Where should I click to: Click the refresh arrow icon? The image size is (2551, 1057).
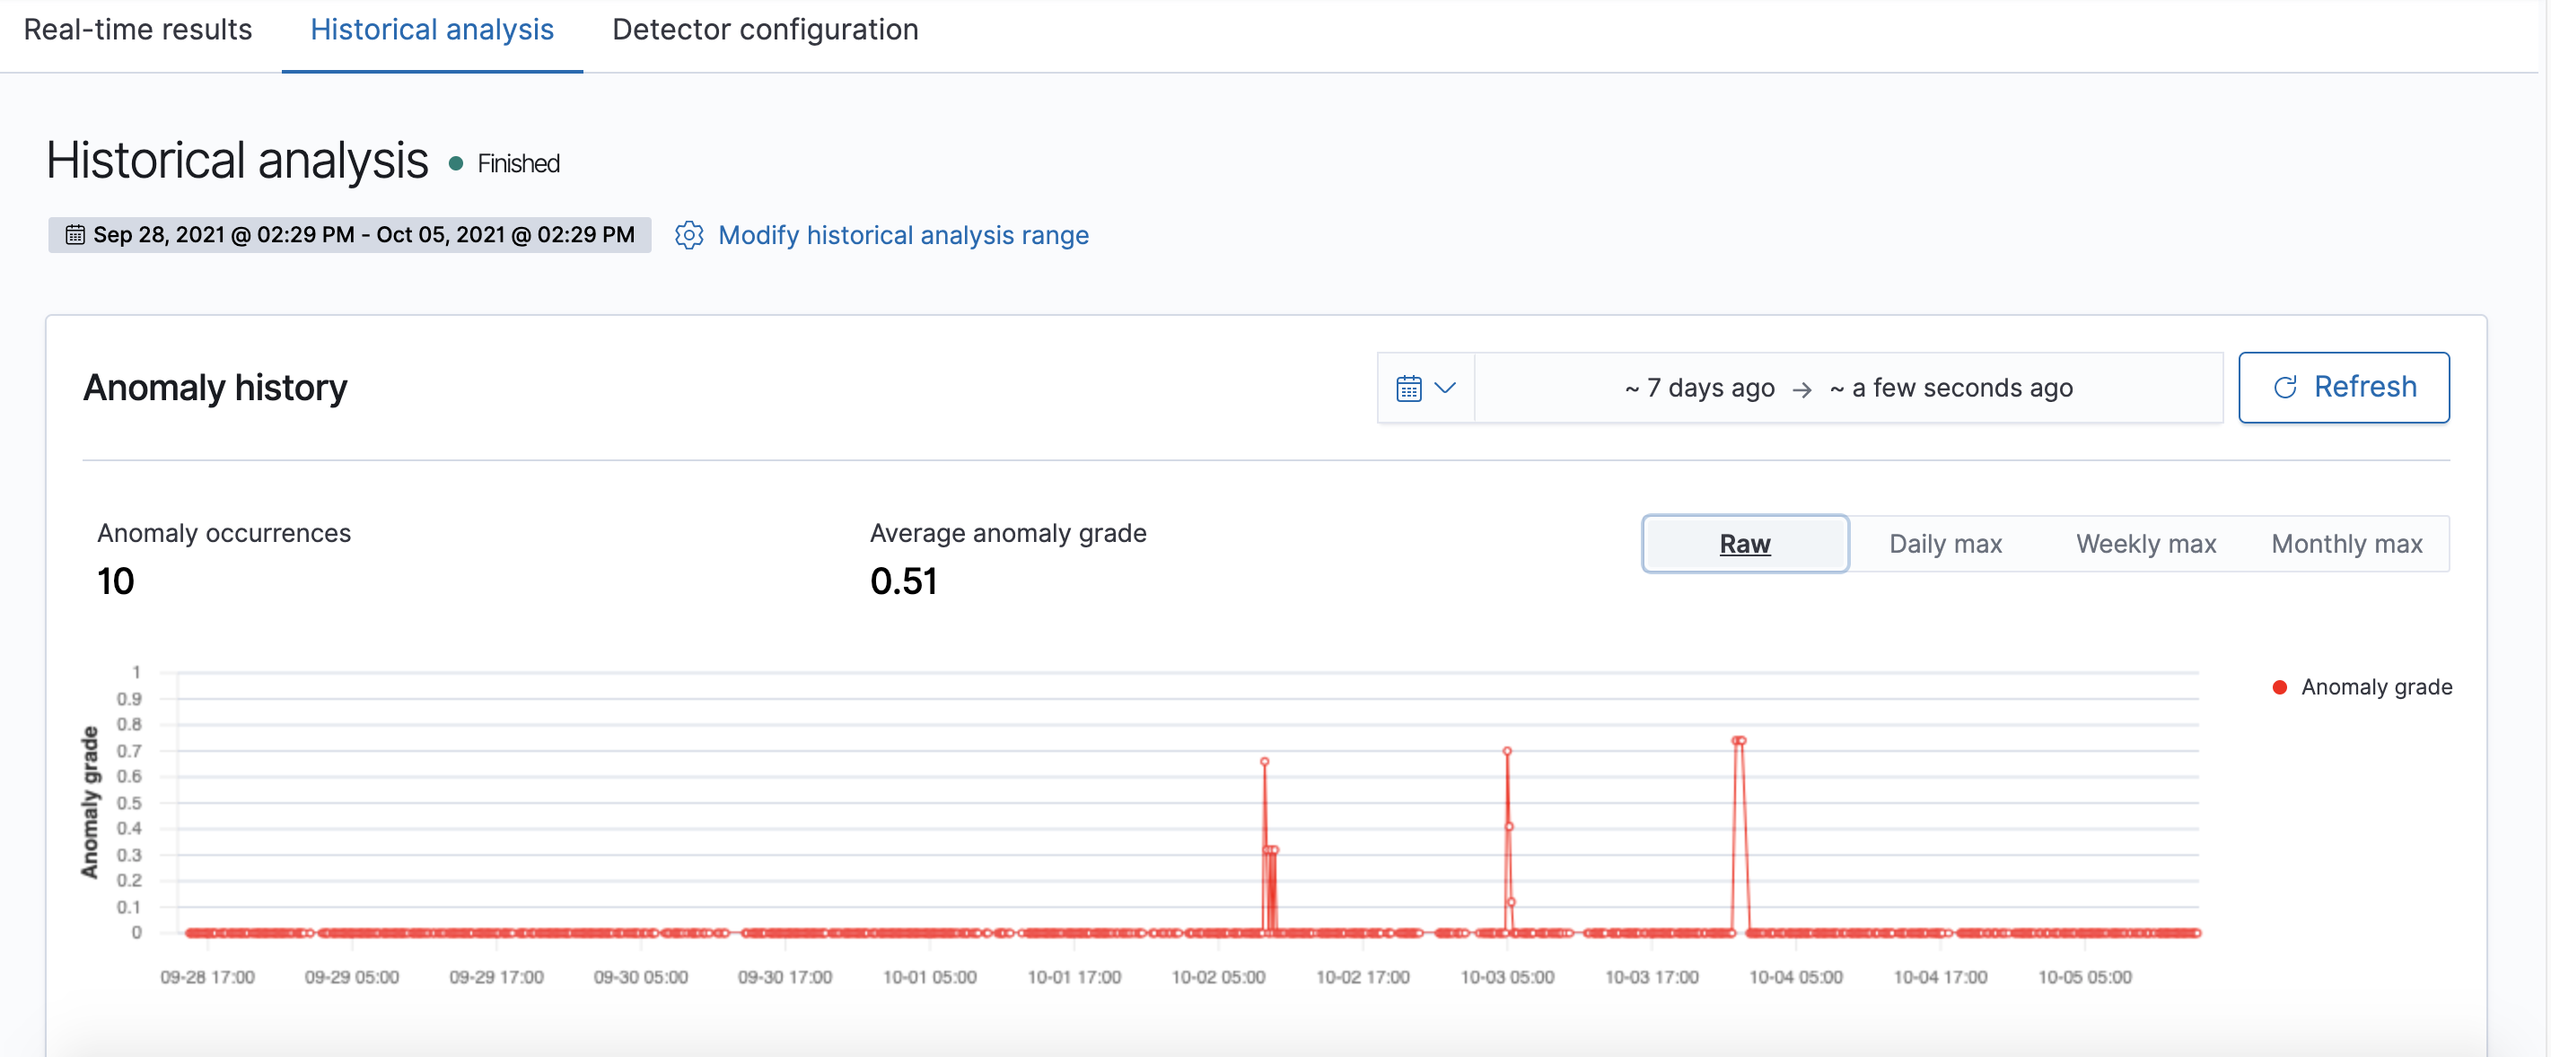click(x=2284, y=387)
